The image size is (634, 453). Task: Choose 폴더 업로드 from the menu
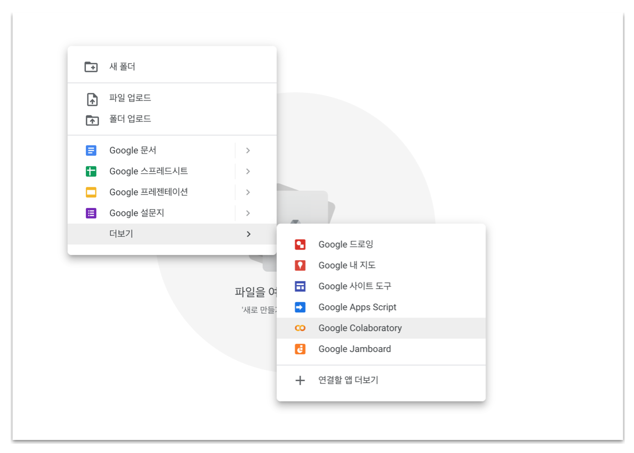click(172, 120)
